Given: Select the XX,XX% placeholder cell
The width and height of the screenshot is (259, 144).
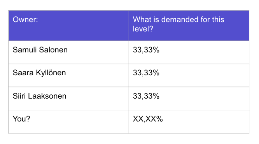Looking at the screenshot, I should click(x=189, y=121).
